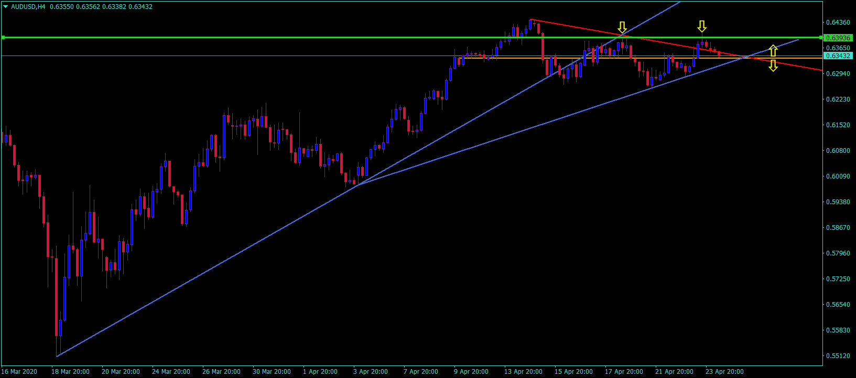Click the 0.55830 price axis label
Screen dimensions: 856x378
click(838, 330)
